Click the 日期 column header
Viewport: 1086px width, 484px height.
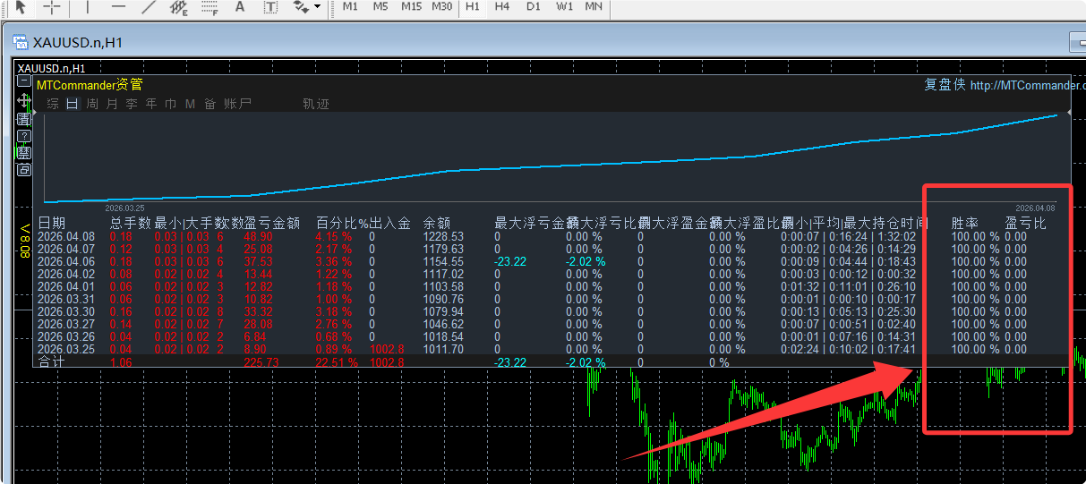tap(51, 222)
